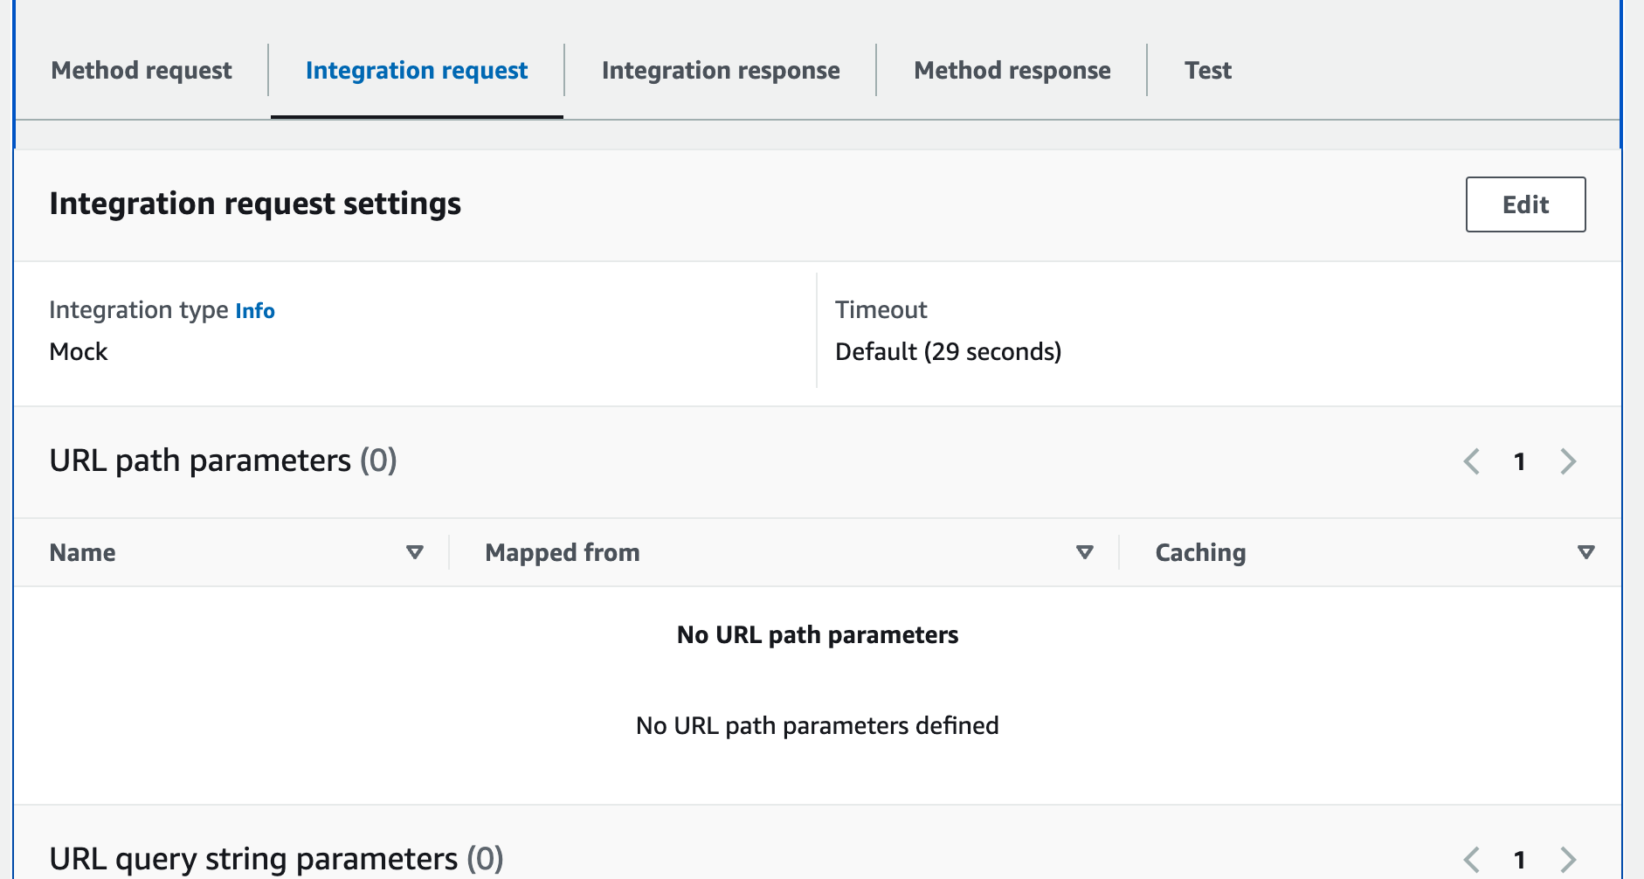This screenshot has height=879, width=1644.
Task: Open the Integration response tab
Action: pyautogui.click(x=719, y=70)
